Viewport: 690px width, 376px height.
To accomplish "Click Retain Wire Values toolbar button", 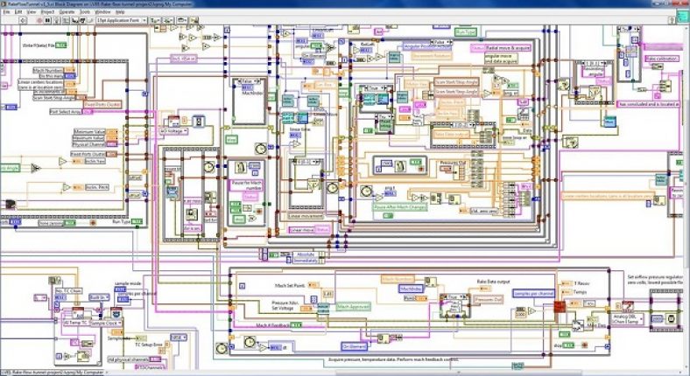I will click(66, 20).
